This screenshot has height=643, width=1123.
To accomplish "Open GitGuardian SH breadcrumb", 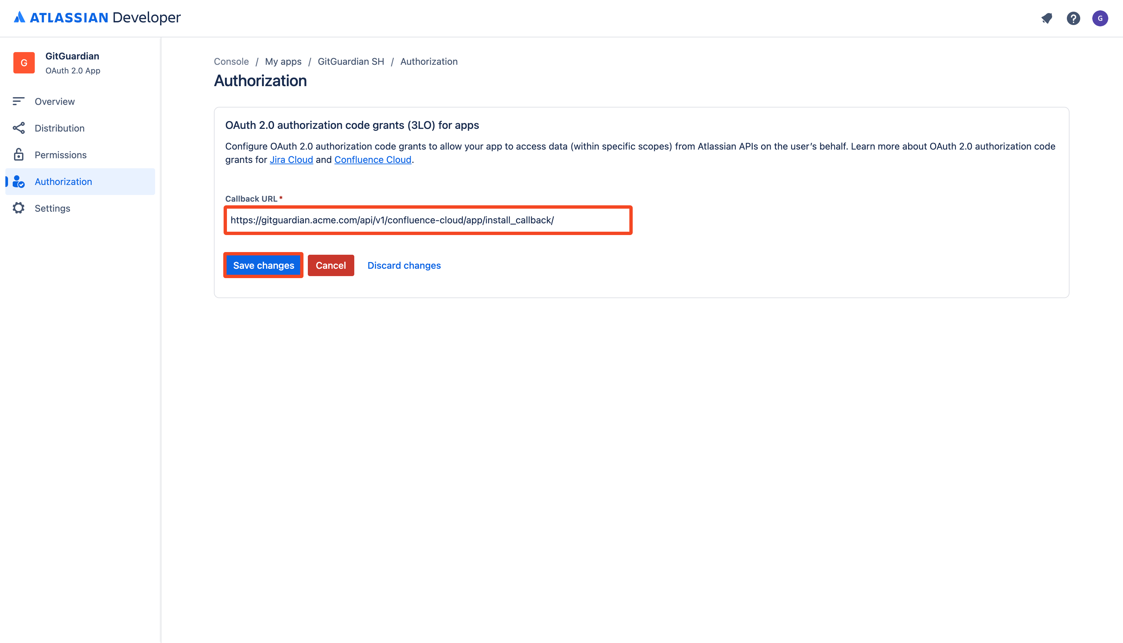I will 351,61.
